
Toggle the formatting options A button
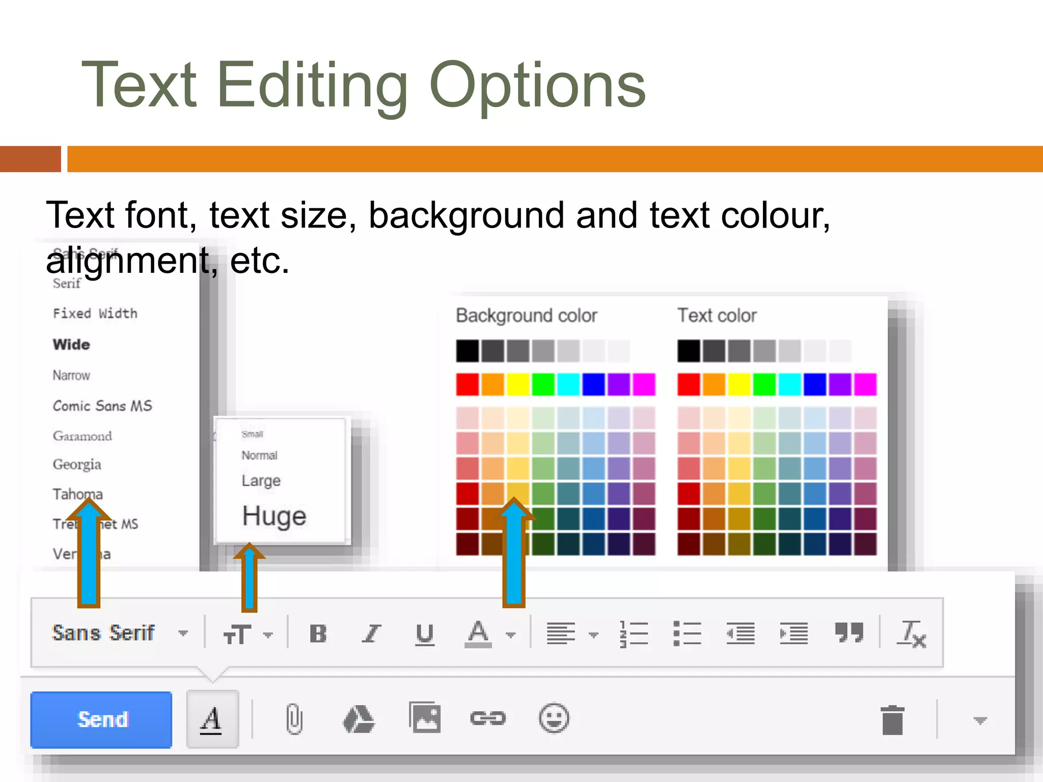click(212, 719)
